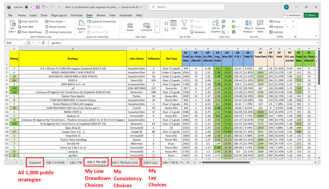Image resolution: width=329 pixels, height=189 pixels.
Task: Click the Share button
Action: pyautogui.click(x=311, y=15)
